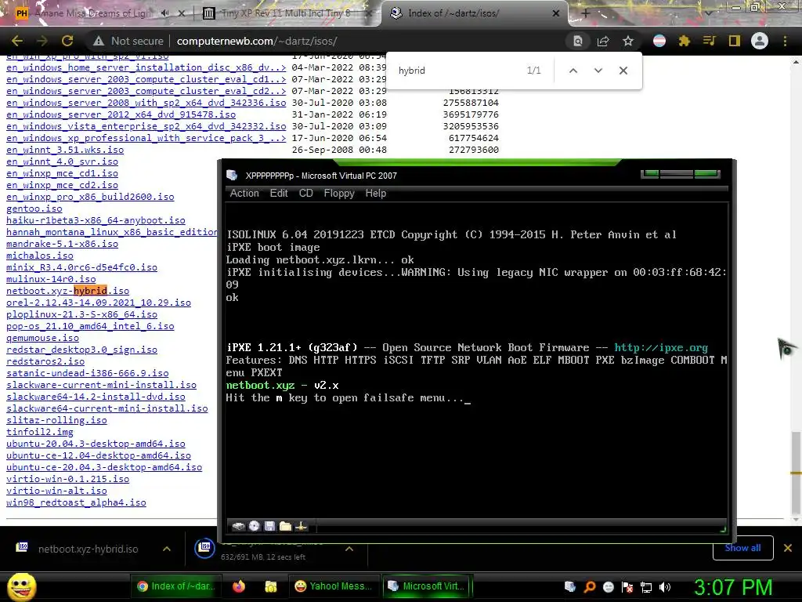This screenshot has height=602, width=802.
Task: Click the page vertical scrollbar thumb
Action: click(796, 473)
